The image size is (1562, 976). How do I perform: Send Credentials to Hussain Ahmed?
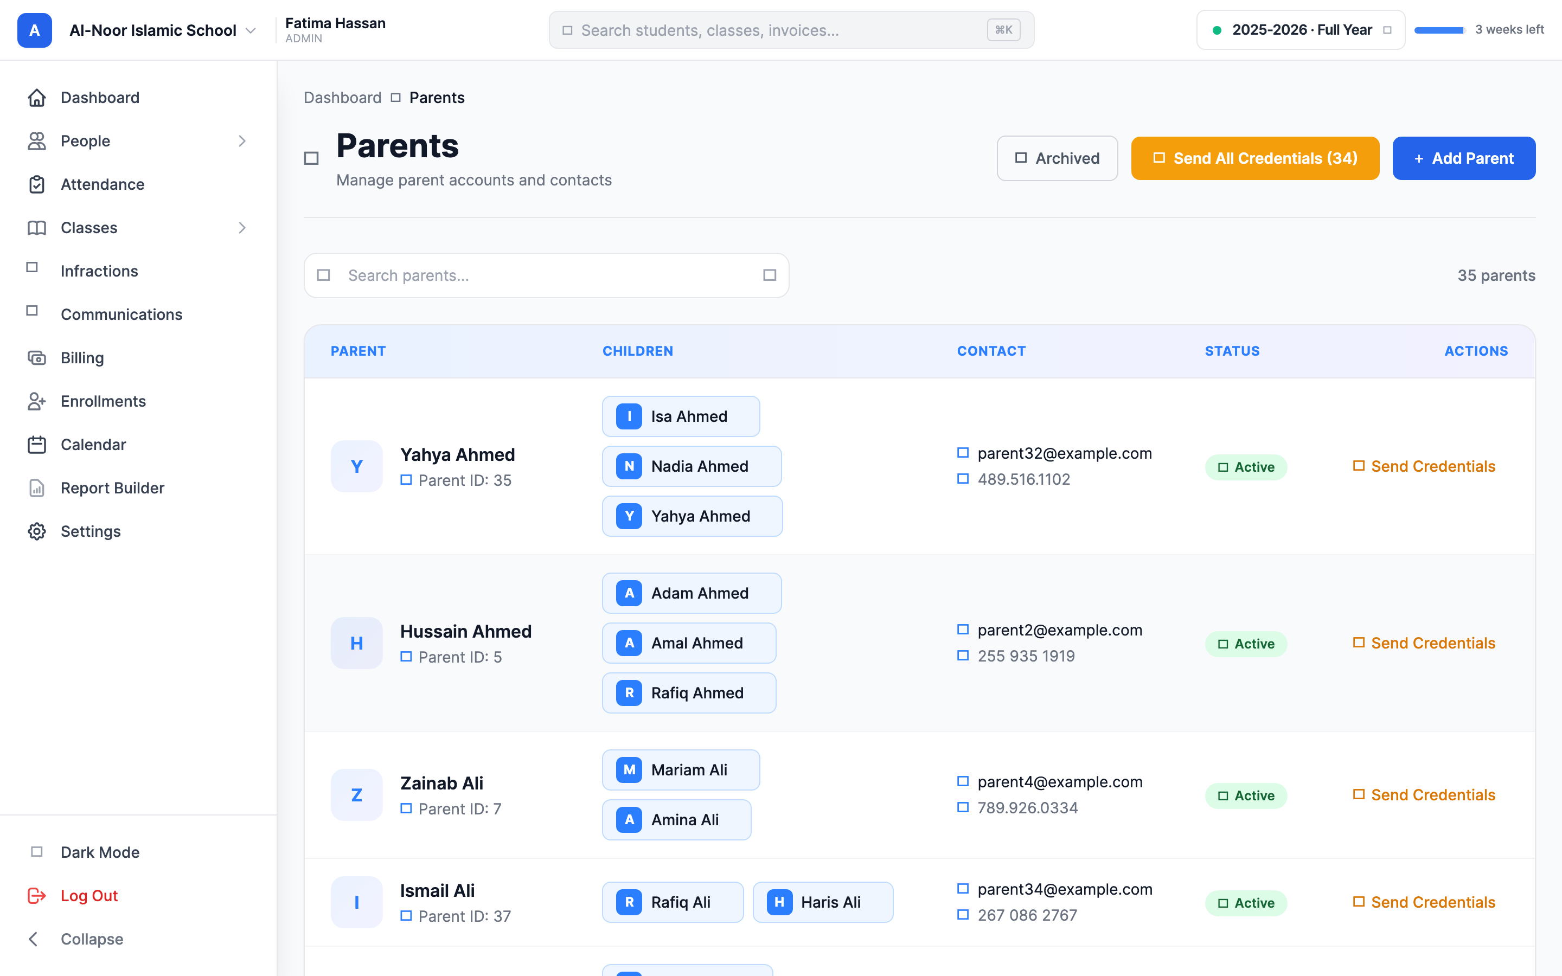point(1424,643)
